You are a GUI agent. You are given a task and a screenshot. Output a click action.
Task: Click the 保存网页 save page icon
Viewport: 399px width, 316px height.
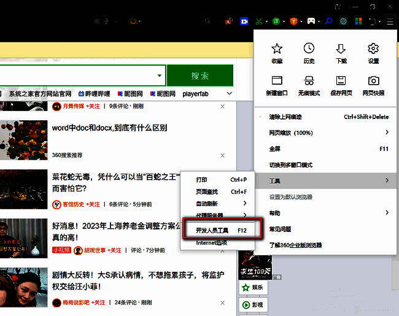pyautogui.click(x=341, y=80)
